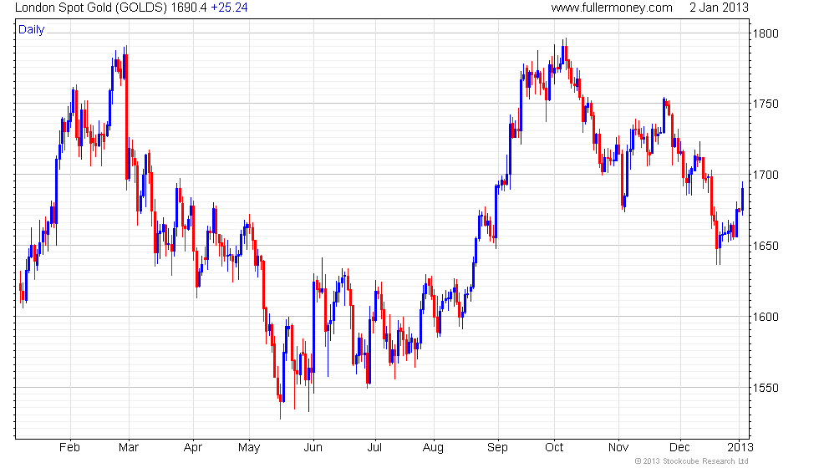
Task: Click the Dec label on time axis
Action: pos(679,448)
